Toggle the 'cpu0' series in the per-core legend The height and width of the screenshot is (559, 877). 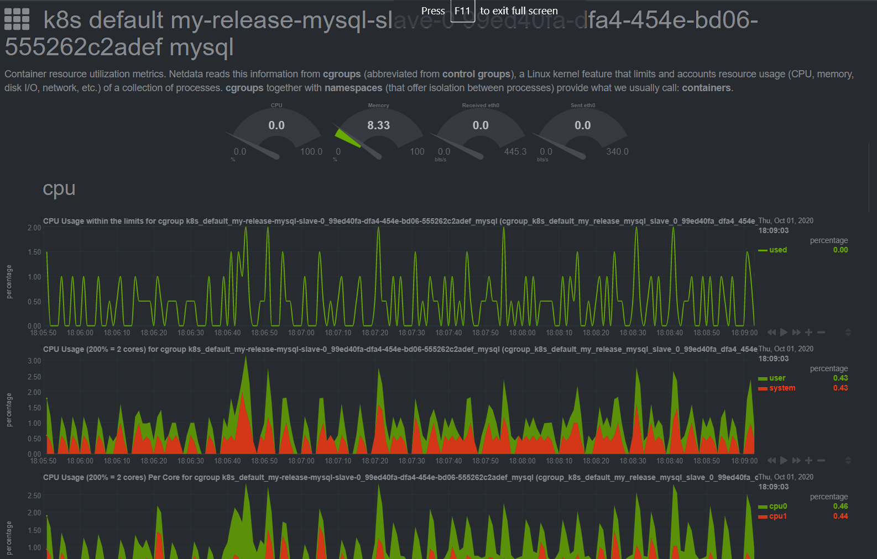pyautogui.click(x=777, y=507)
